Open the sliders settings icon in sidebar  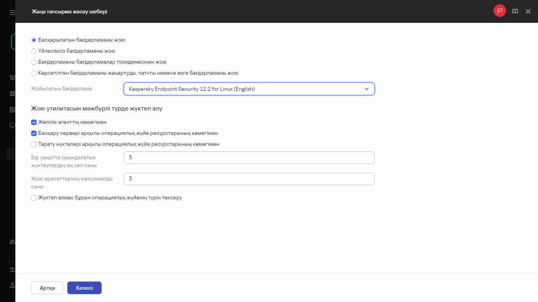12,270
